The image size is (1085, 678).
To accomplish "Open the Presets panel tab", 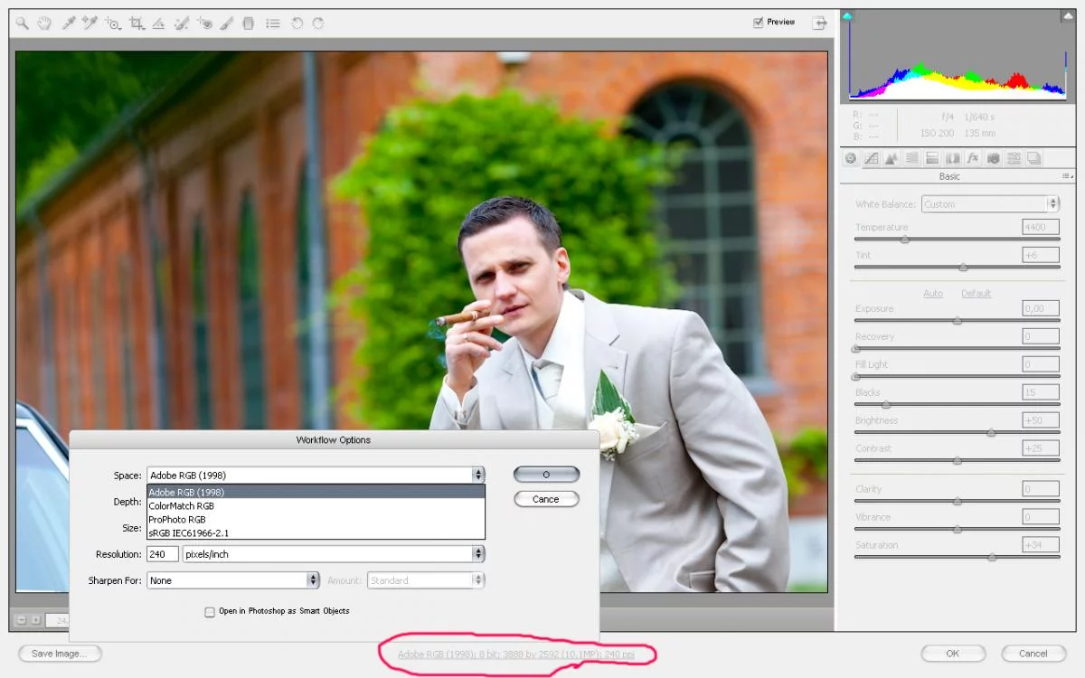I will [1014, 158].
